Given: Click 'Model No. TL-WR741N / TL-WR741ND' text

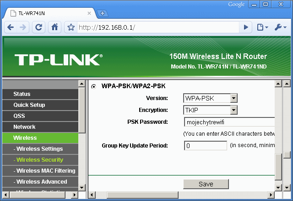Looking at the screenshot, I should [x=219, y=67].
